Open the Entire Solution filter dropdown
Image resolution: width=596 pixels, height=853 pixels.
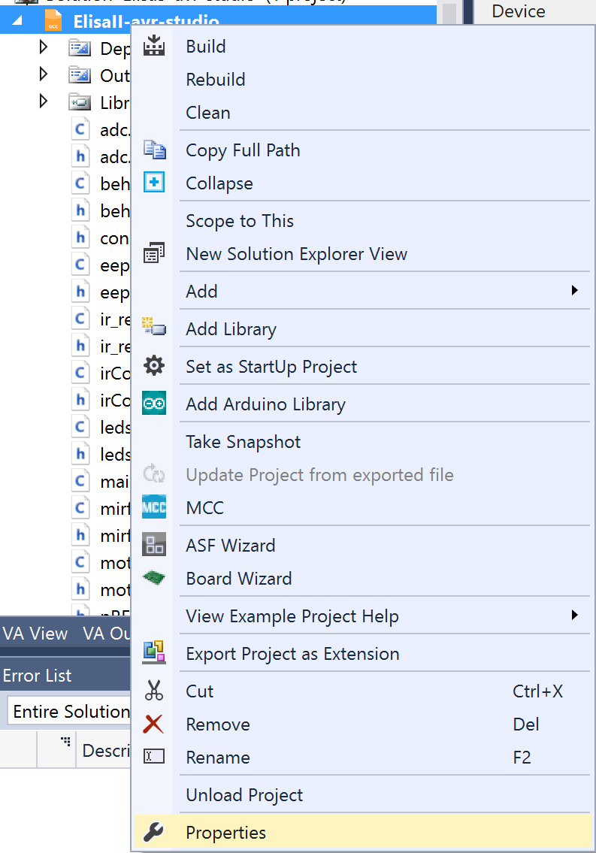71,712
